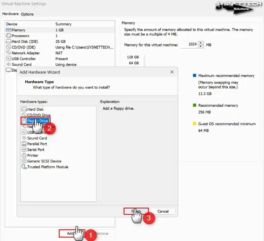Select the Hard Disk (IDE) row

(x=60, y=41)
